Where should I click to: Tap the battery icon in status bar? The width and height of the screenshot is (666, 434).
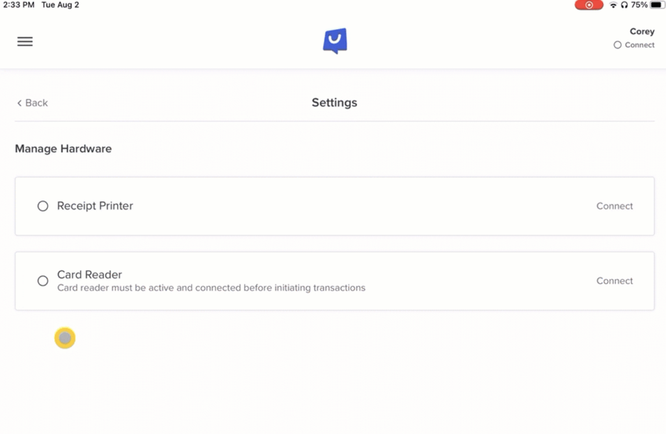click(656, 5)
